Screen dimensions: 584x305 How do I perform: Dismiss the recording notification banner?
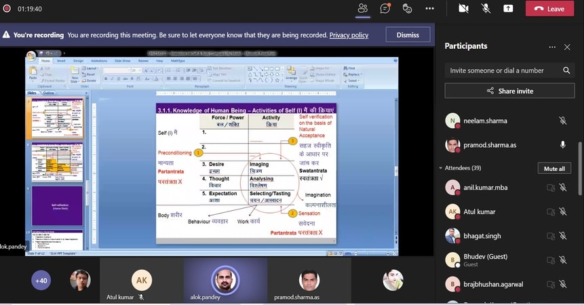[407, 35]
